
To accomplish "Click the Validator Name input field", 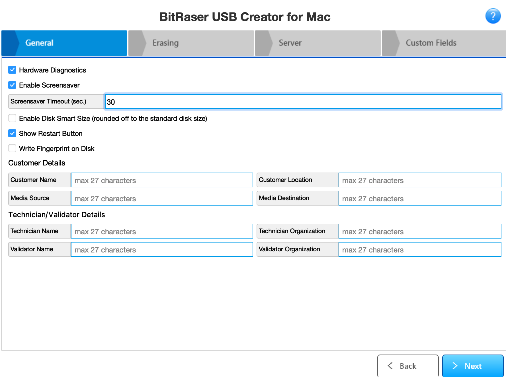I will coord(162,250).
